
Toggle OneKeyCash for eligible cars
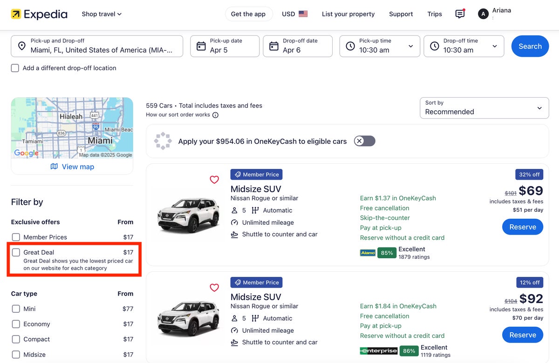click(x=364, y=141)
